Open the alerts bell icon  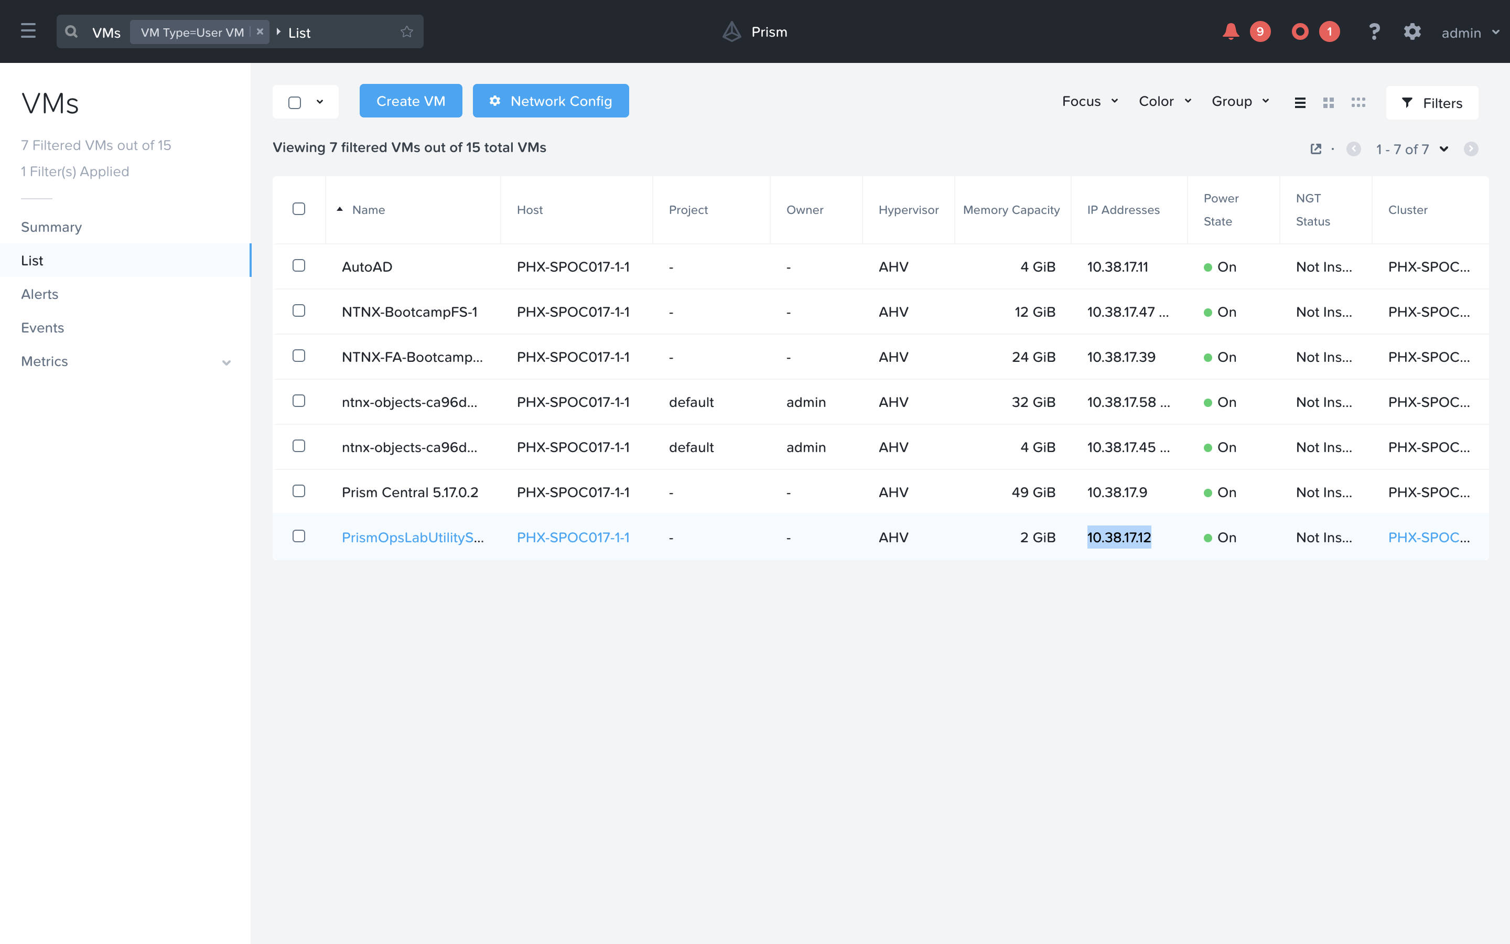click(1231, 31)
